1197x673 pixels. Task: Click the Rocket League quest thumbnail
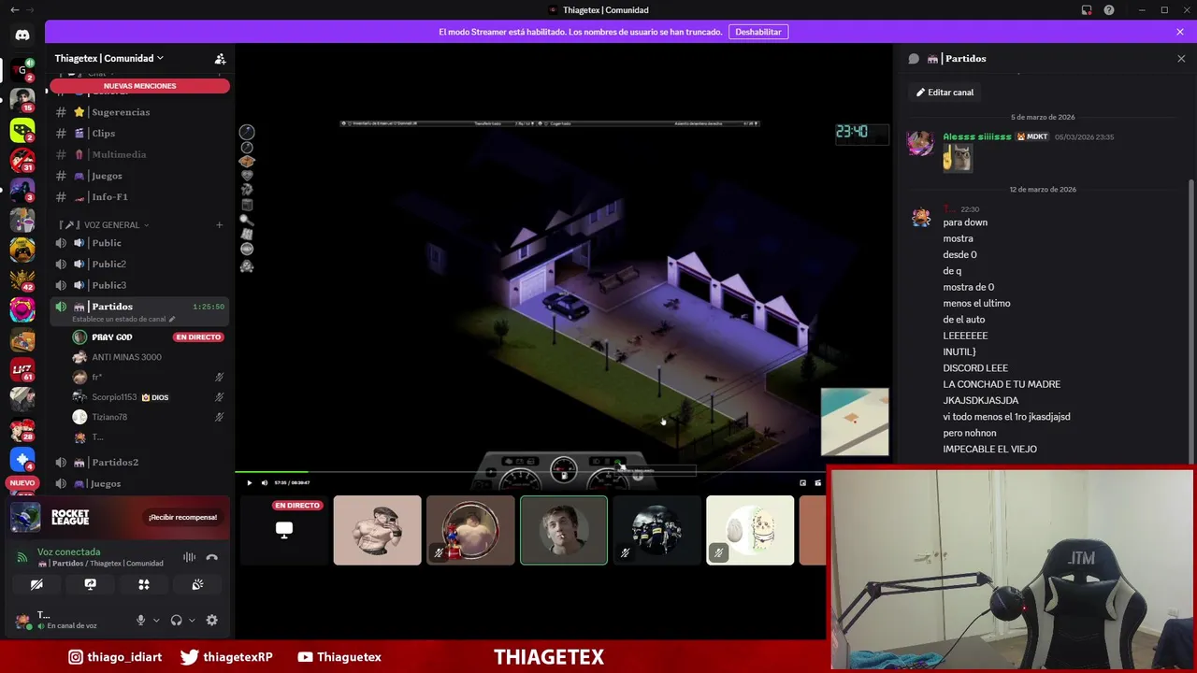coord(26,517)
